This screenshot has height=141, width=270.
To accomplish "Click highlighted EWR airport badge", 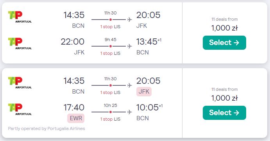I will (x=76, y=118).
